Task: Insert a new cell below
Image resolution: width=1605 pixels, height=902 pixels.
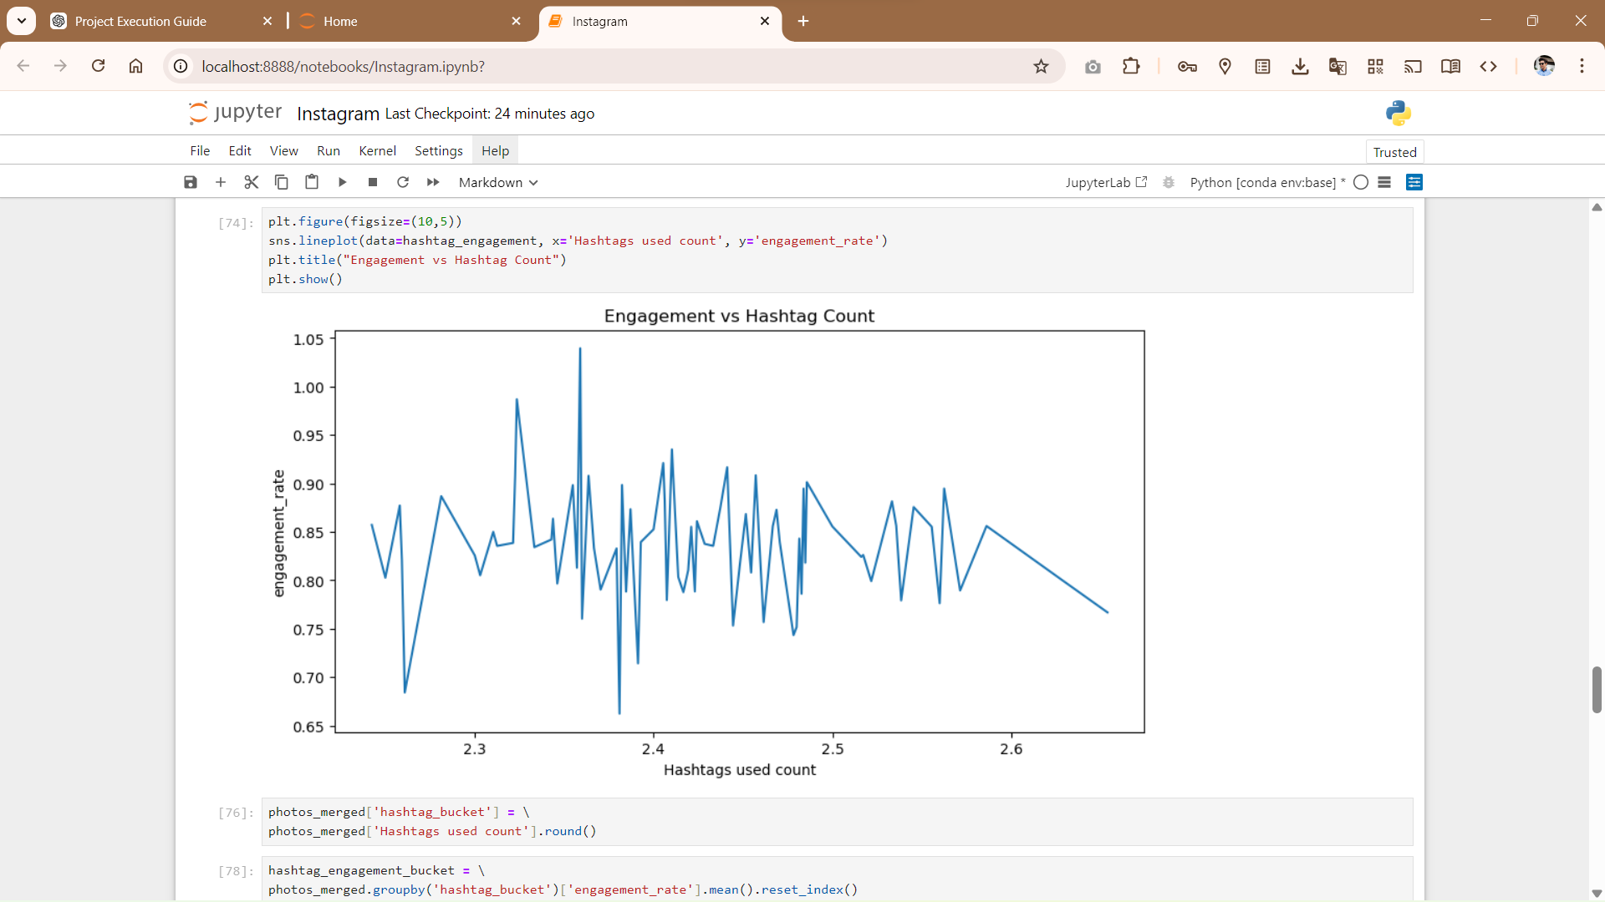Action: [220, 182]
